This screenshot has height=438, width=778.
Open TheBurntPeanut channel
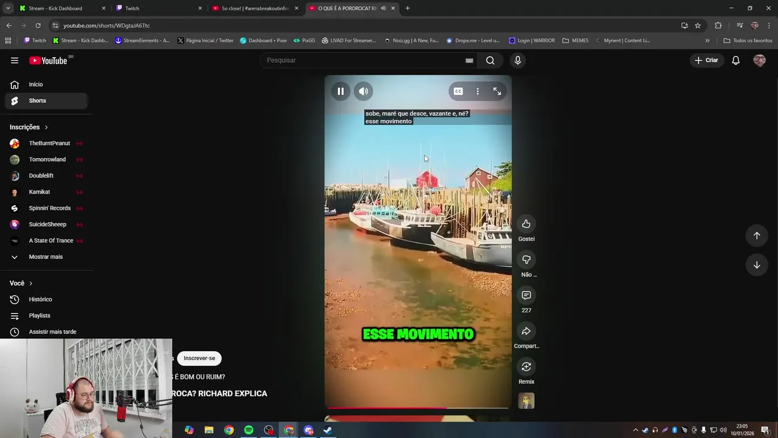click(46, 143)
